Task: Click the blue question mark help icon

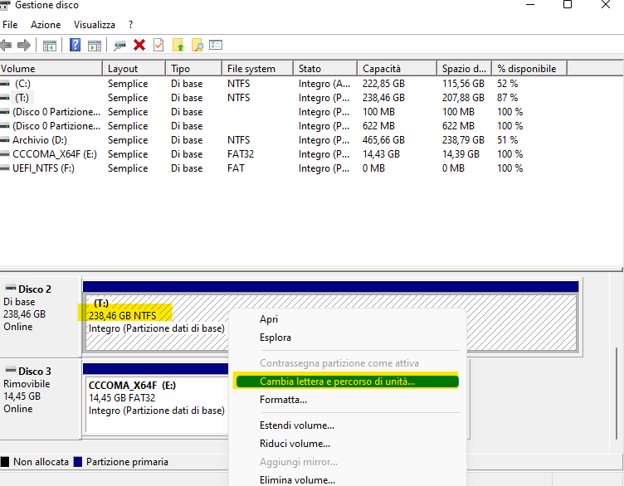Action: pos(76,45)
